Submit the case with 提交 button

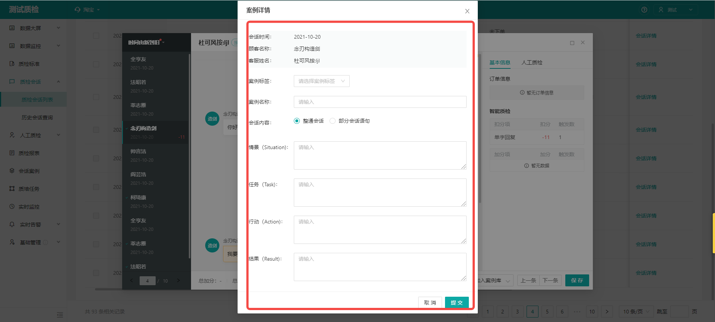(457, 303)
